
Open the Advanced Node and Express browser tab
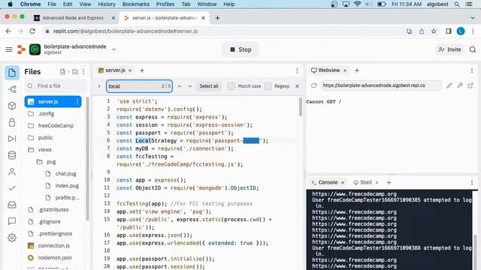coord(73,18)
